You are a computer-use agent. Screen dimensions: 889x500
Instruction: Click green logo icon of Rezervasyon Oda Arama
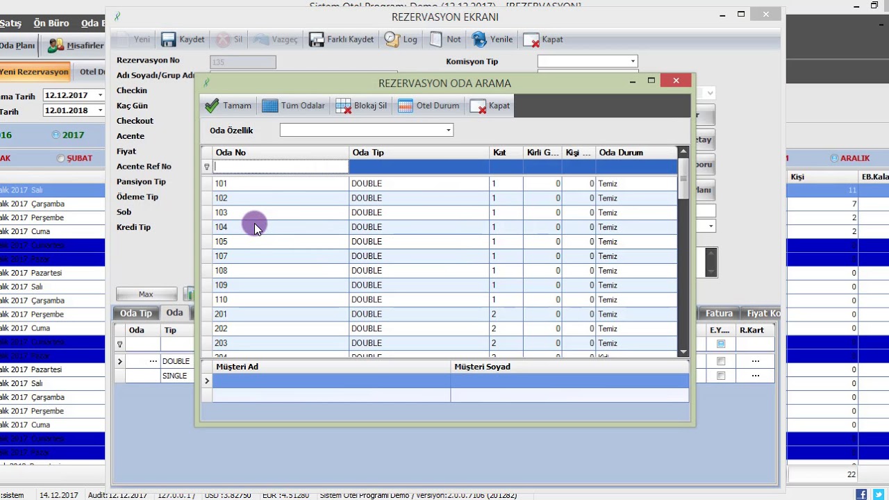click(x=206, y=83)
